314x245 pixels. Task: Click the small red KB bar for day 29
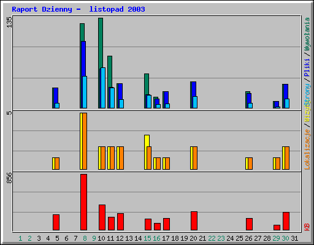coord(277,227)
